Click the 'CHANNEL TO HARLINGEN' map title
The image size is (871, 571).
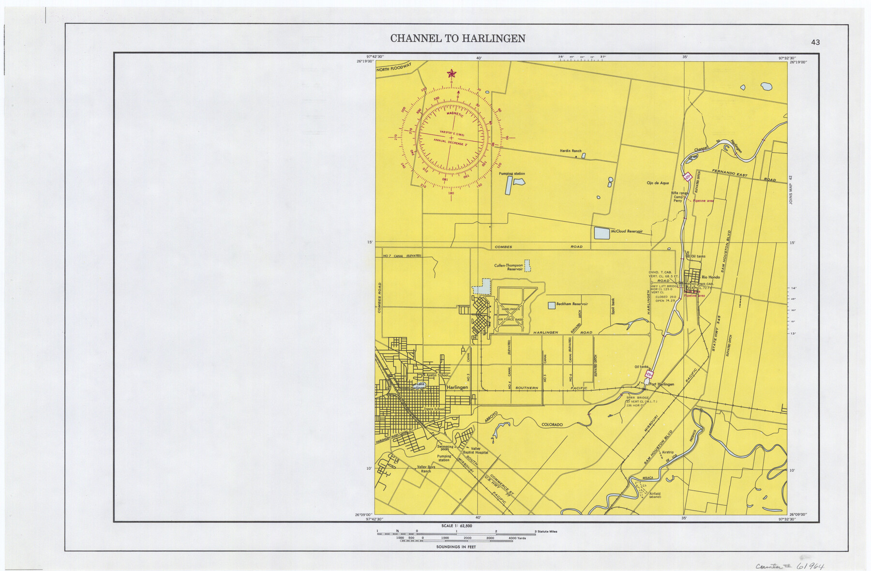pyautogui.click(x=458, y=39)
